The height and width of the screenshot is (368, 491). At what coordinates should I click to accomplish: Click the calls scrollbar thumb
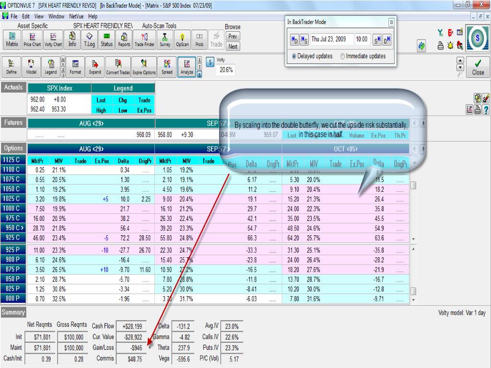413,185
